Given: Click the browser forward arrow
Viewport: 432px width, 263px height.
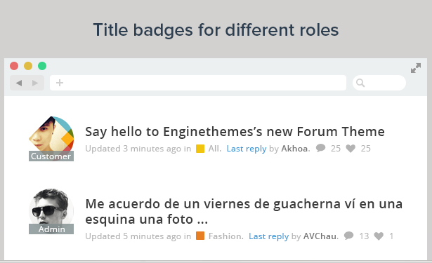Looking at the screenshot, I should [35, 83].
